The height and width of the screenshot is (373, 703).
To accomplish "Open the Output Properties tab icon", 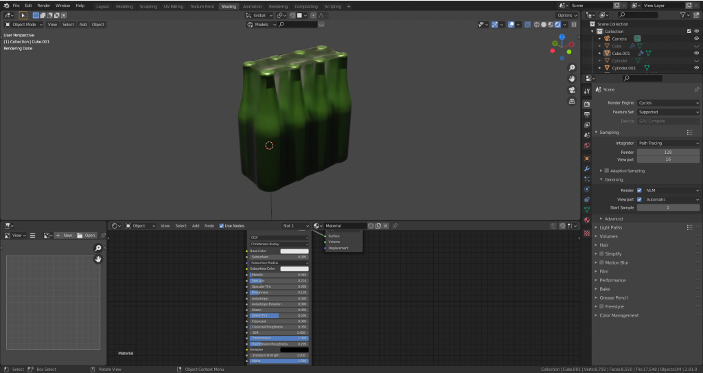I will (x=587, y=115).
